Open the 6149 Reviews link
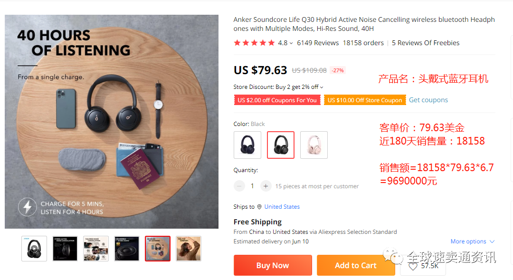Screen dimensions: 513x280 click(318, 43)
